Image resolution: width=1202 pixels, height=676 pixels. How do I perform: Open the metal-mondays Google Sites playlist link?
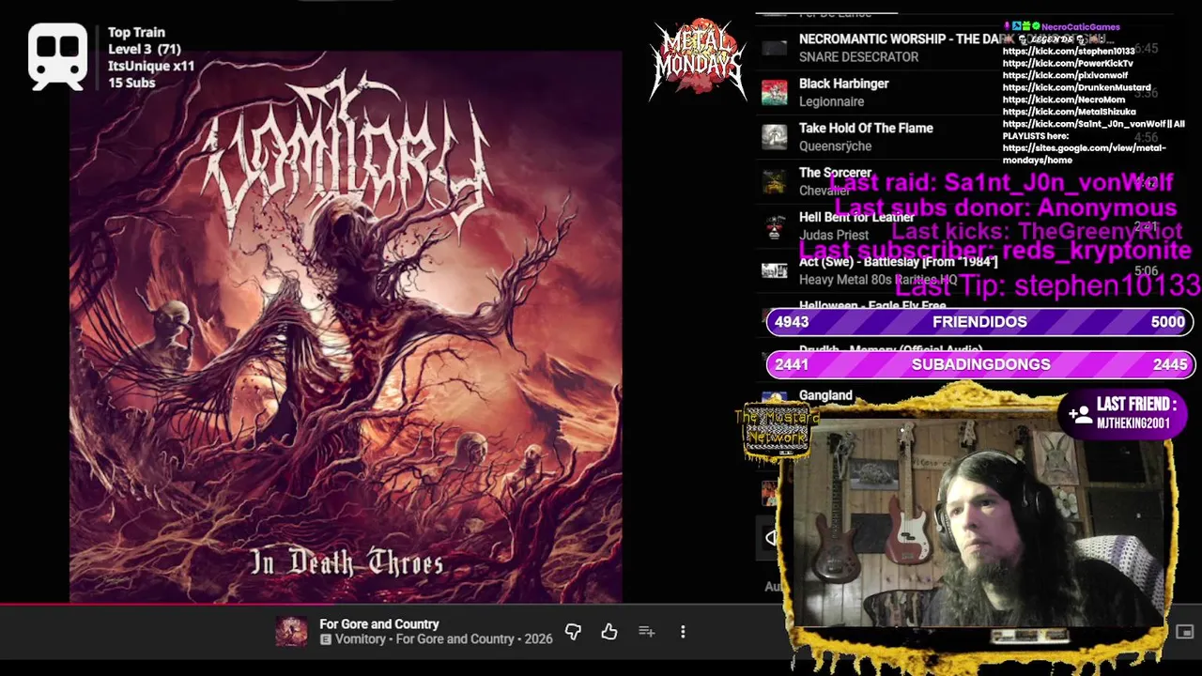click(1084, 154)
